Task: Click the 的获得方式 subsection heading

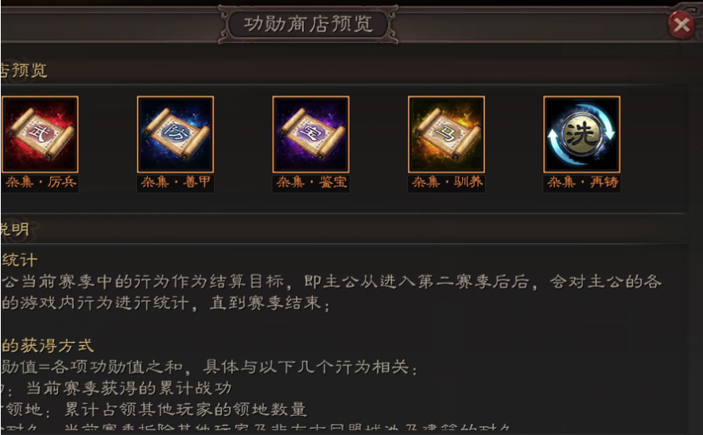Action: coord(47,346)
